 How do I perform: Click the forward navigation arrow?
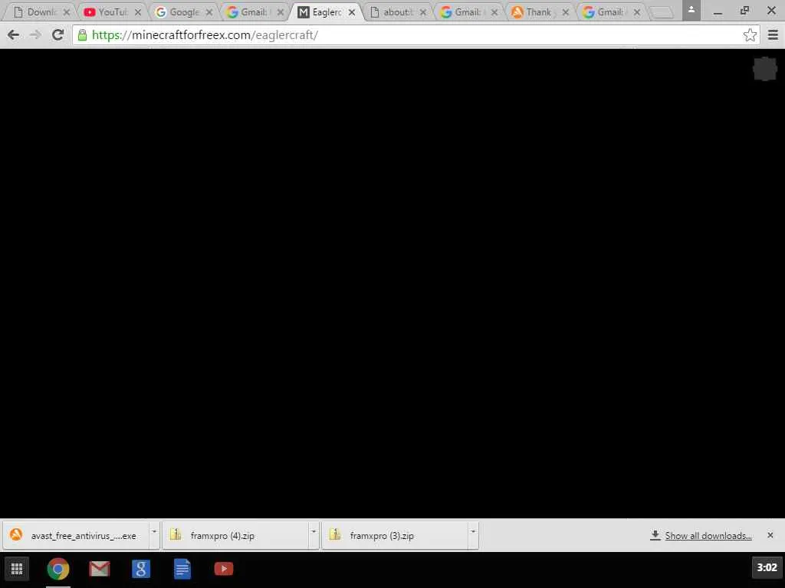click(35, 35)
